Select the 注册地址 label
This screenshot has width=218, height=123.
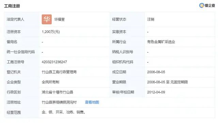14,102
